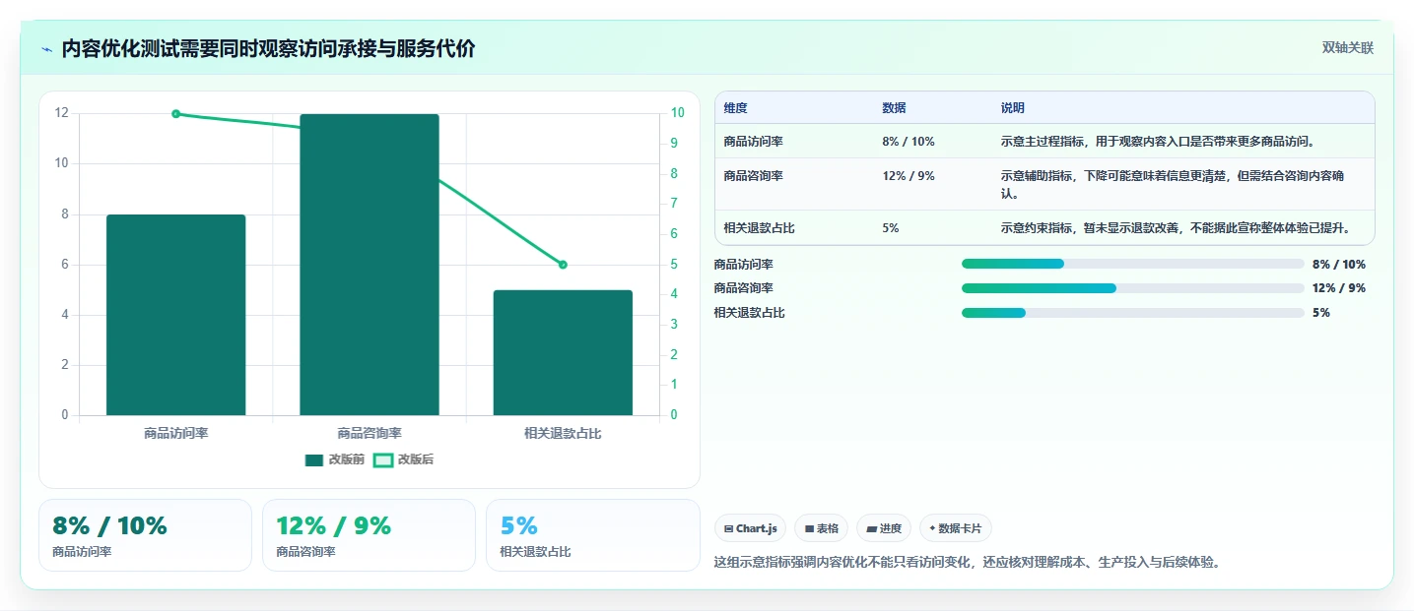Image resolution: width=1414 pixels, height=611 pixels.
Task: Click the 相关退款占比 x-axis label
Action: coord(563,433)
